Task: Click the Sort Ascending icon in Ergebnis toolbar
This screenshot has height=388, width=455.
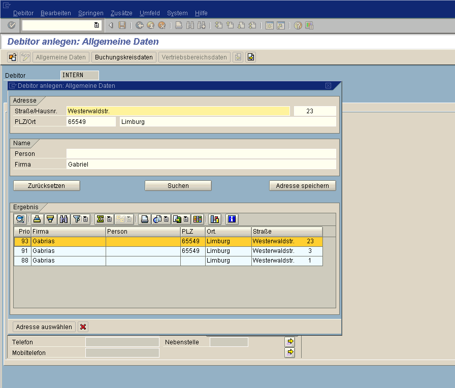Action: pos(37,219)
